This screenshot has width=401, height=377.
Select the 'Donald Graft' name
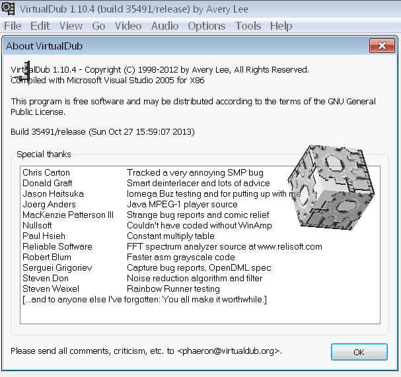tap(48, 183)
